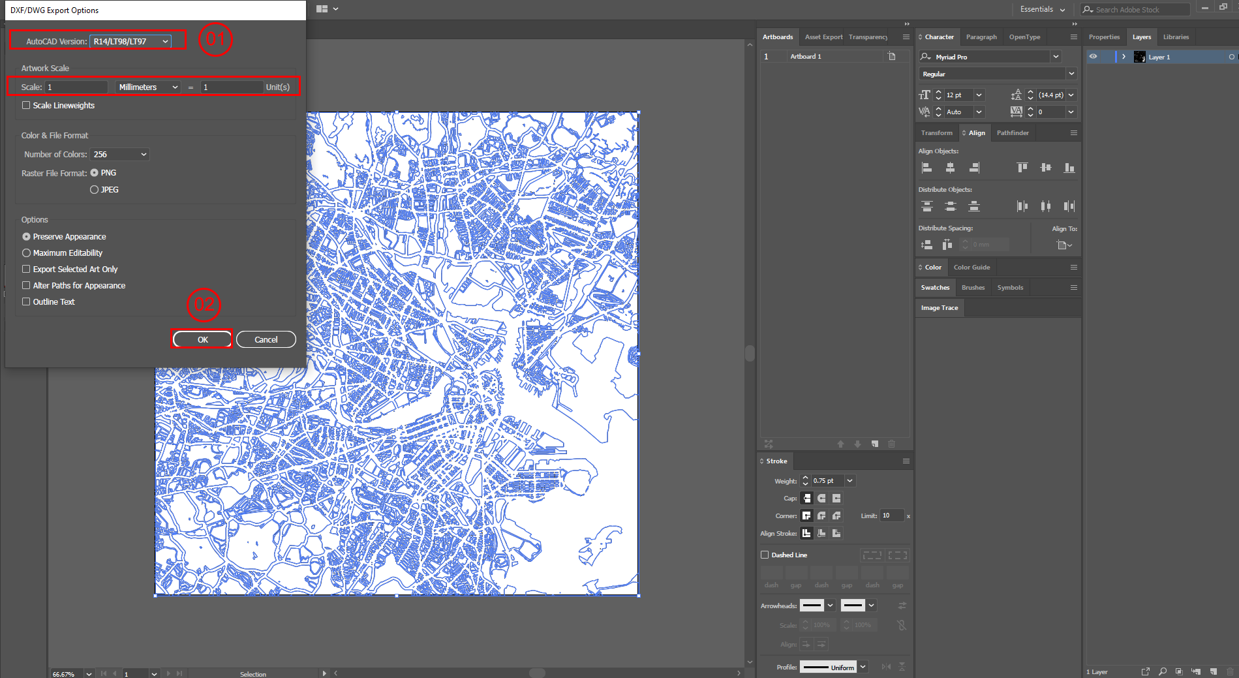Click the Create New Layer icon
This screenshot has height=678, width=1239.
pyautogui.click(x=1214, y=671)
